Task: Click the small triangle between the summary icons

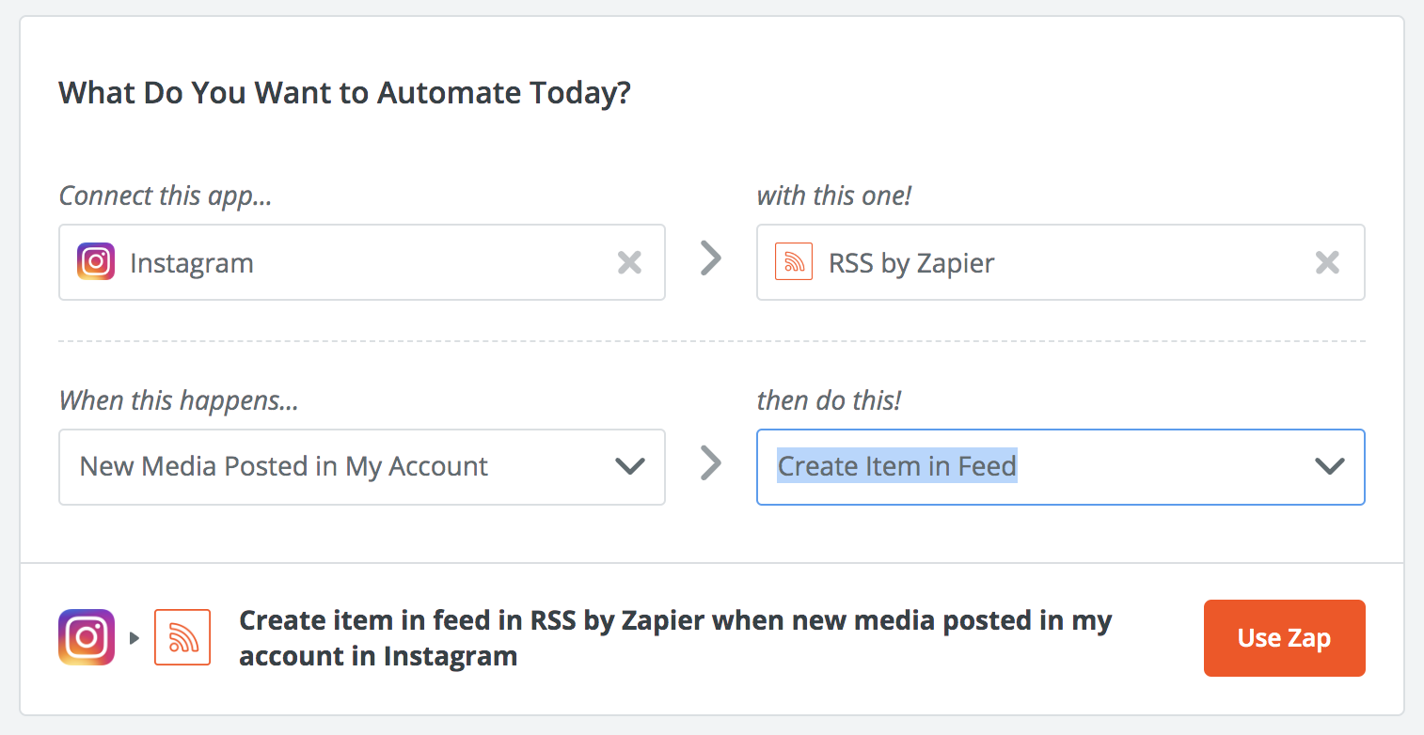Action: point(134,638)
